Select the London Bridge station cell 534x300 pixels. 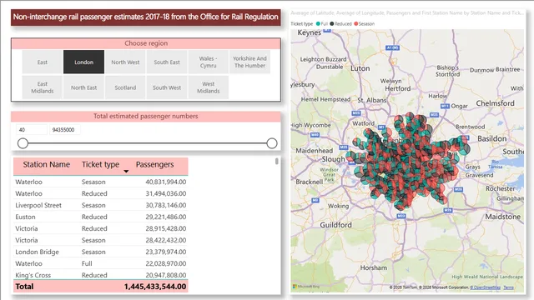37,252
